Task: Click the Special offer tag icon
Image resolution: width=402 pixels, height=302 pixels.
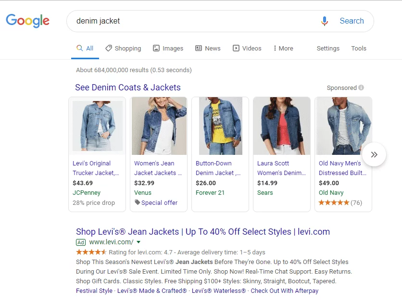Action: pos(137,202)
